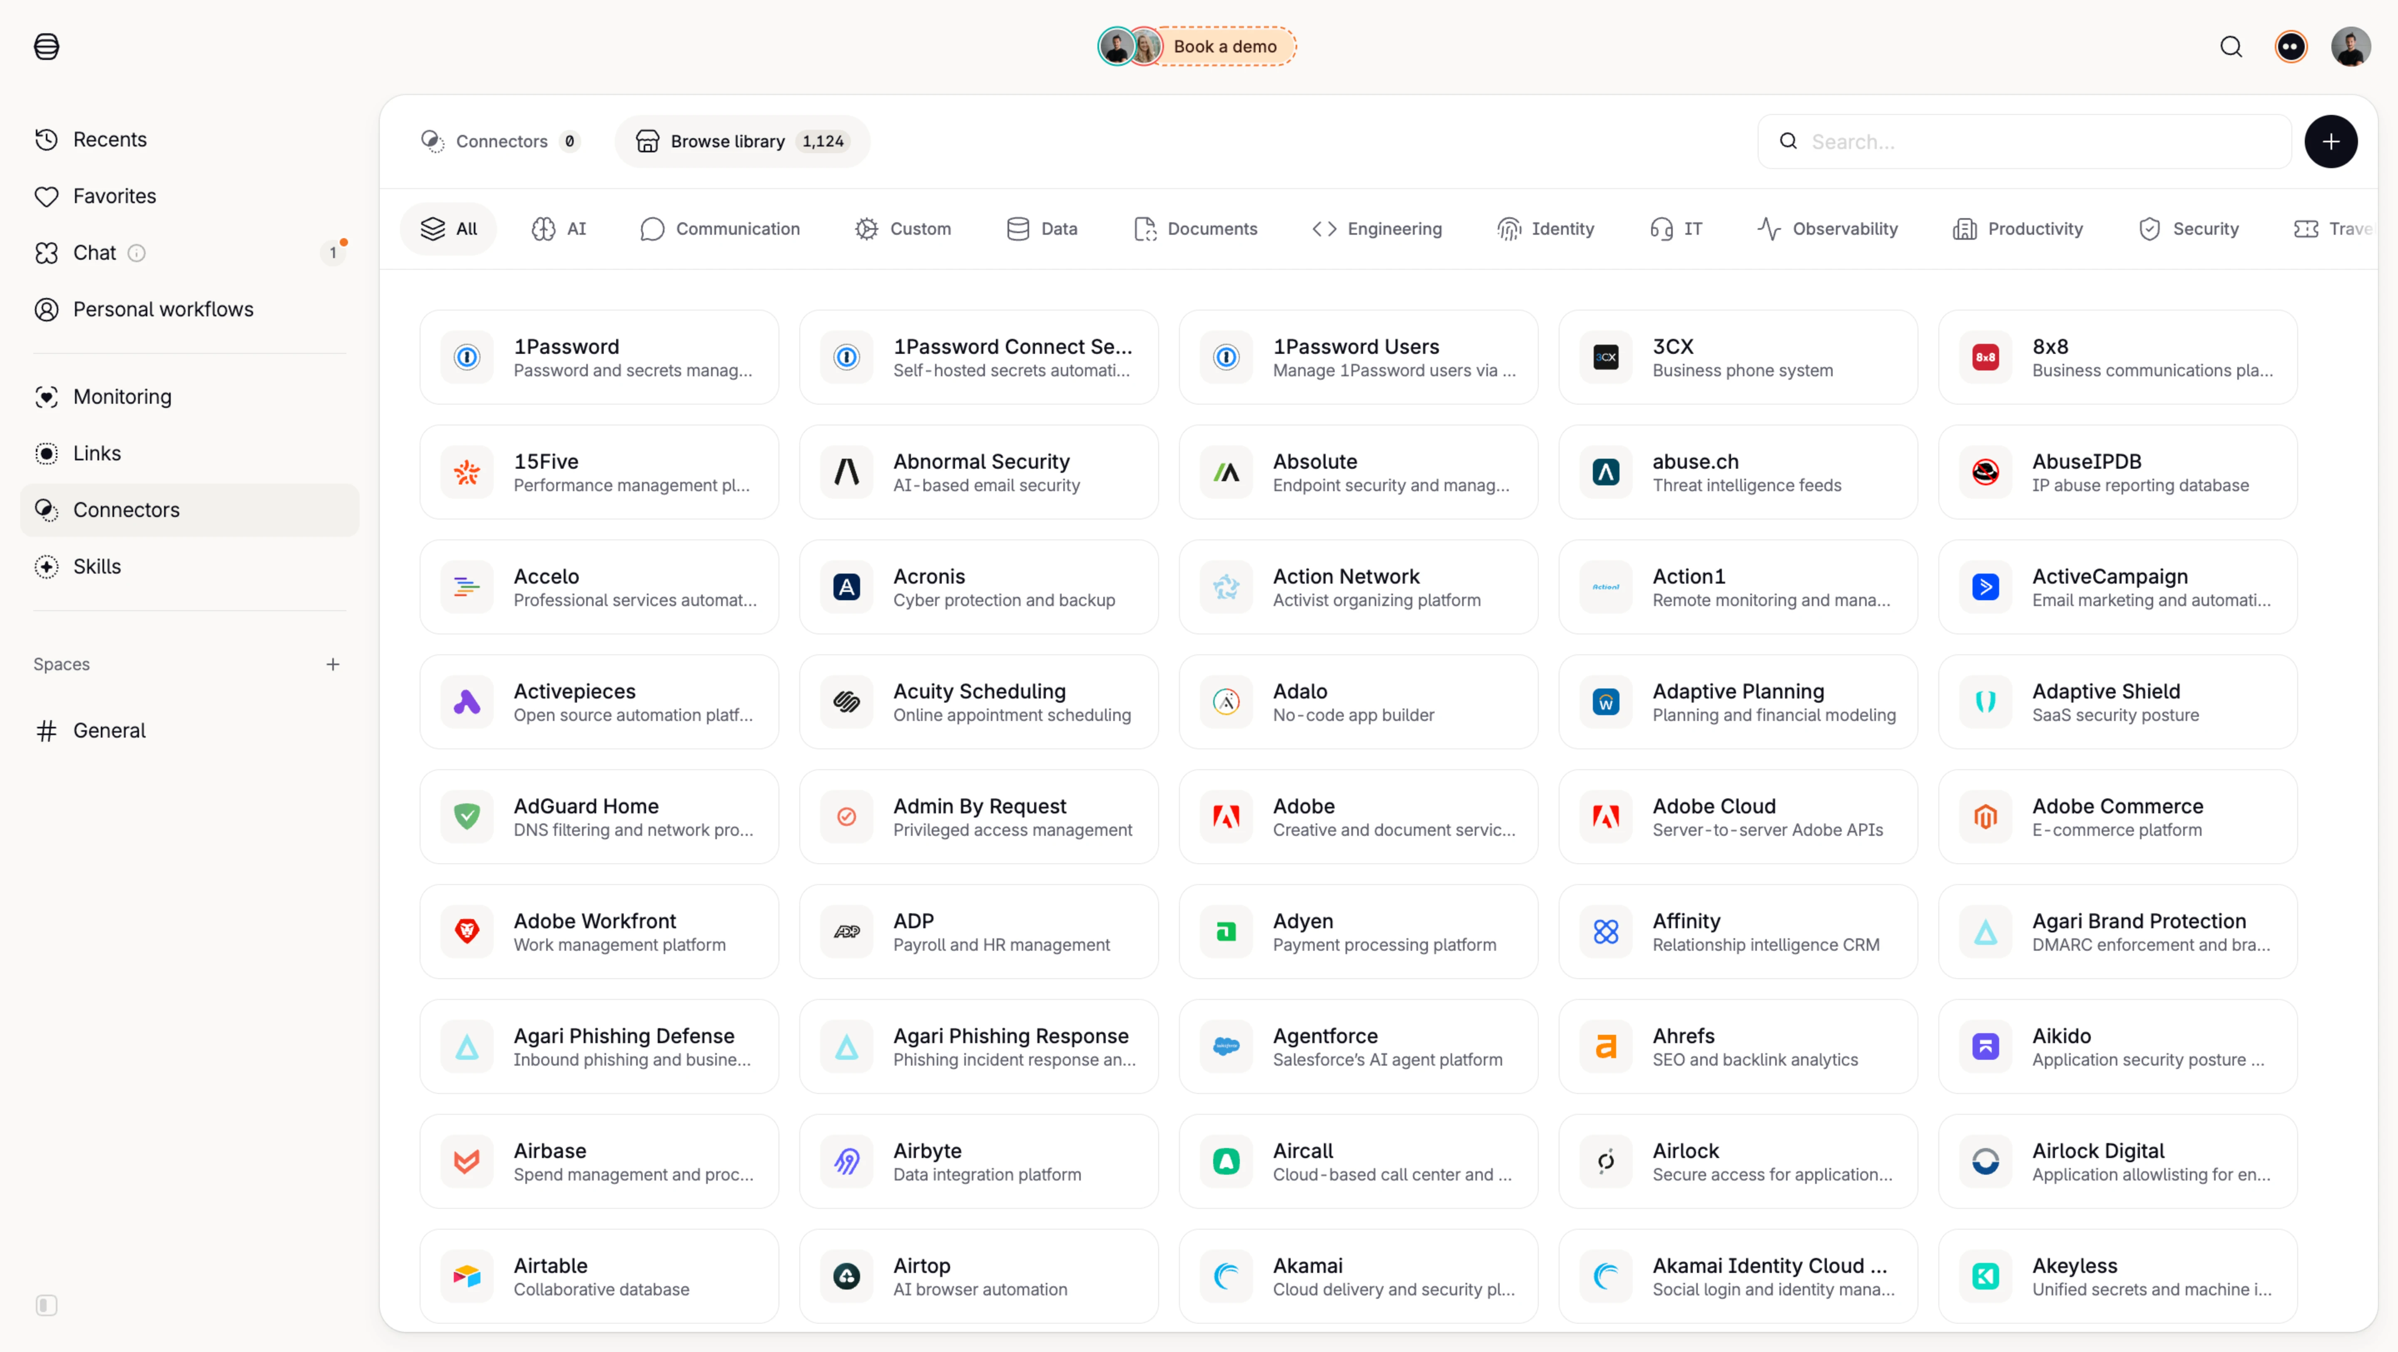This screenshot has width=2398, height=1352.
Task: Focus the connector Search field
Action: pos(2024,142)
